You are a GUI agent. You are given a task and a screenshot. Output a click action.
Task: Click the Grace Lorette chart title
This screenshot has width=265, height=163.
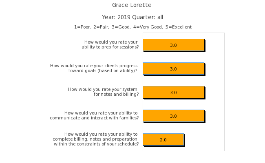pos(132,5)
